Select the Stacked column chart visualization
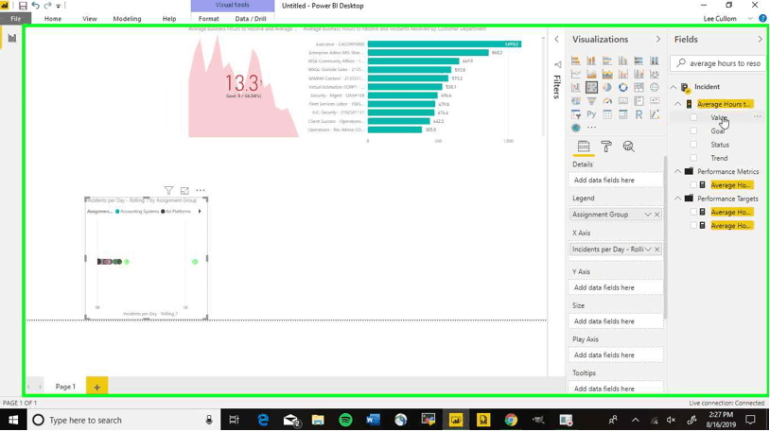The image size is (770, 432). (x=591, y=60)
